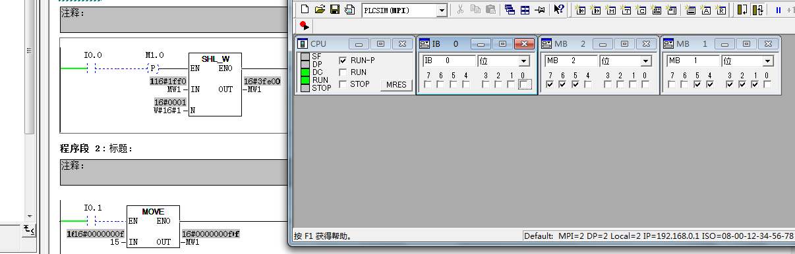This screenshot has width=795, height=254.
Task: Pause the simulation with blue pause icon
Action: tap(778, 10)
